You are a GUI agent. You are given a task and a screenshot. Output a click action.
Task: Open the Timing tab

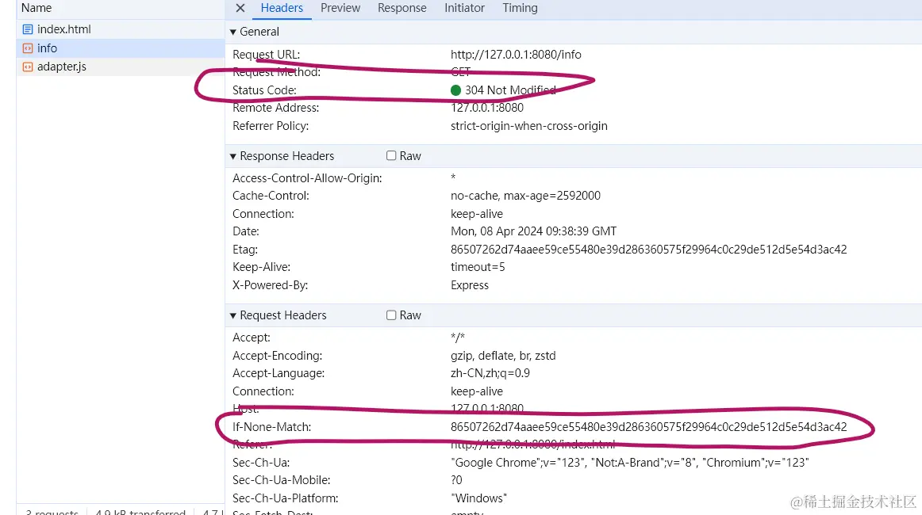coord(520,8)
